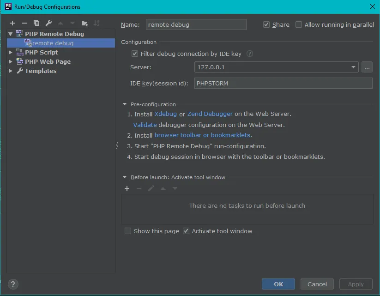The width and height of the screenshot is (380, 296).
Task: Move configuration down in the list
Action: pyautogui.click(x=72, y=23)
